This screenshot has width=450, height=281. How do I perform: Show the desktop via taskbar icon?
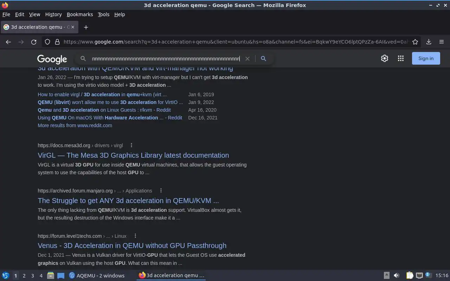pos(61,275)
